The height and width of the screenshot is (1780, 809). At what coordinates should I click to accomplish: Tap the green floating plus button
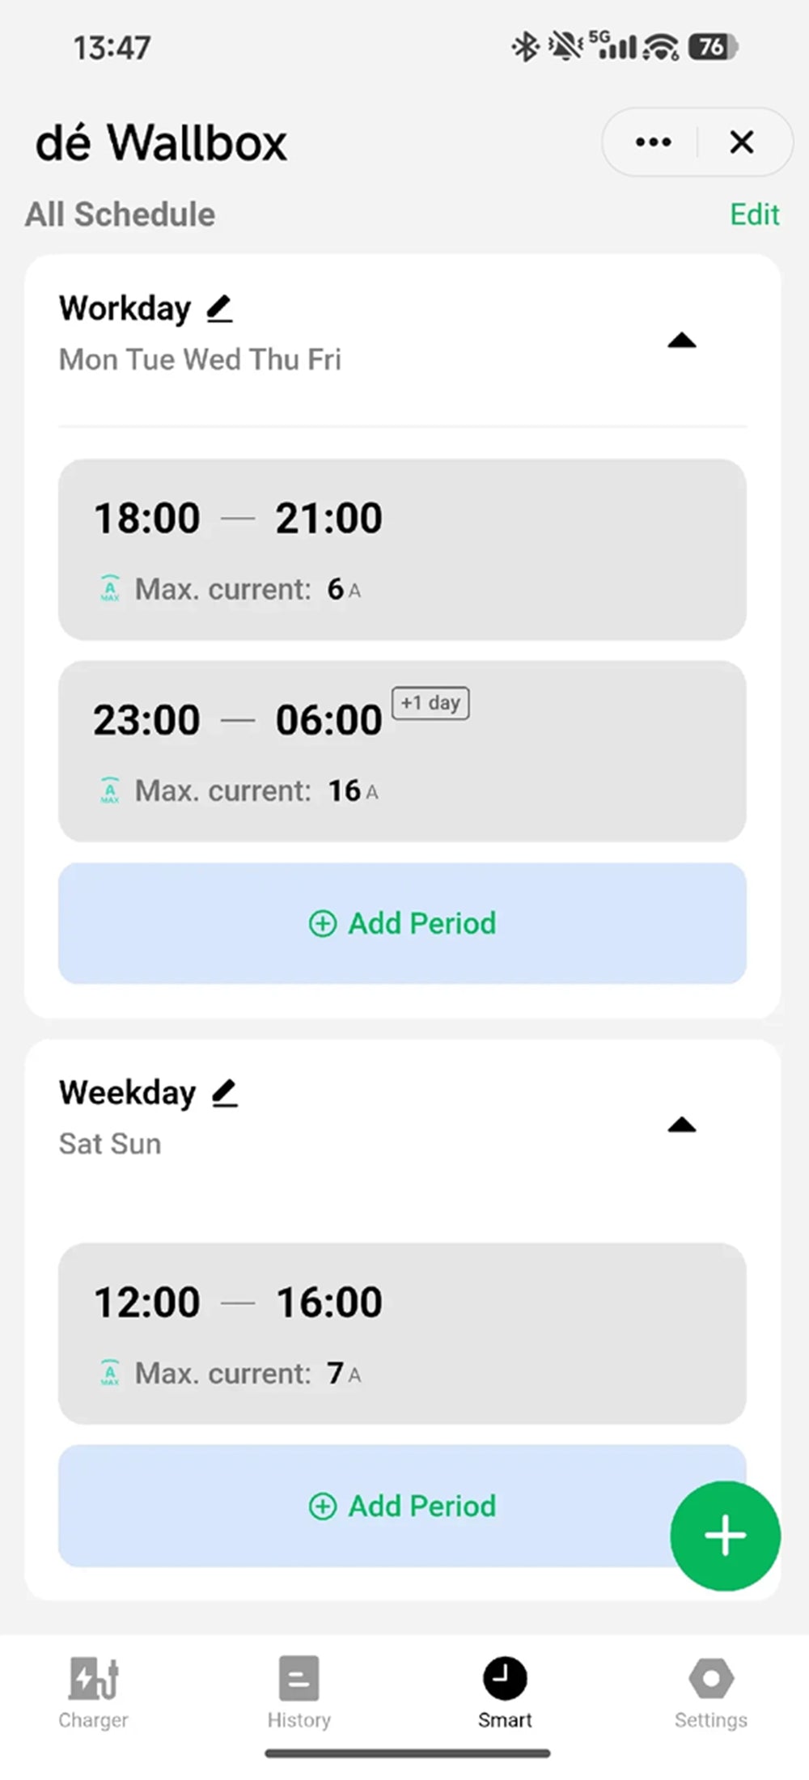[x=725, y=1536]
